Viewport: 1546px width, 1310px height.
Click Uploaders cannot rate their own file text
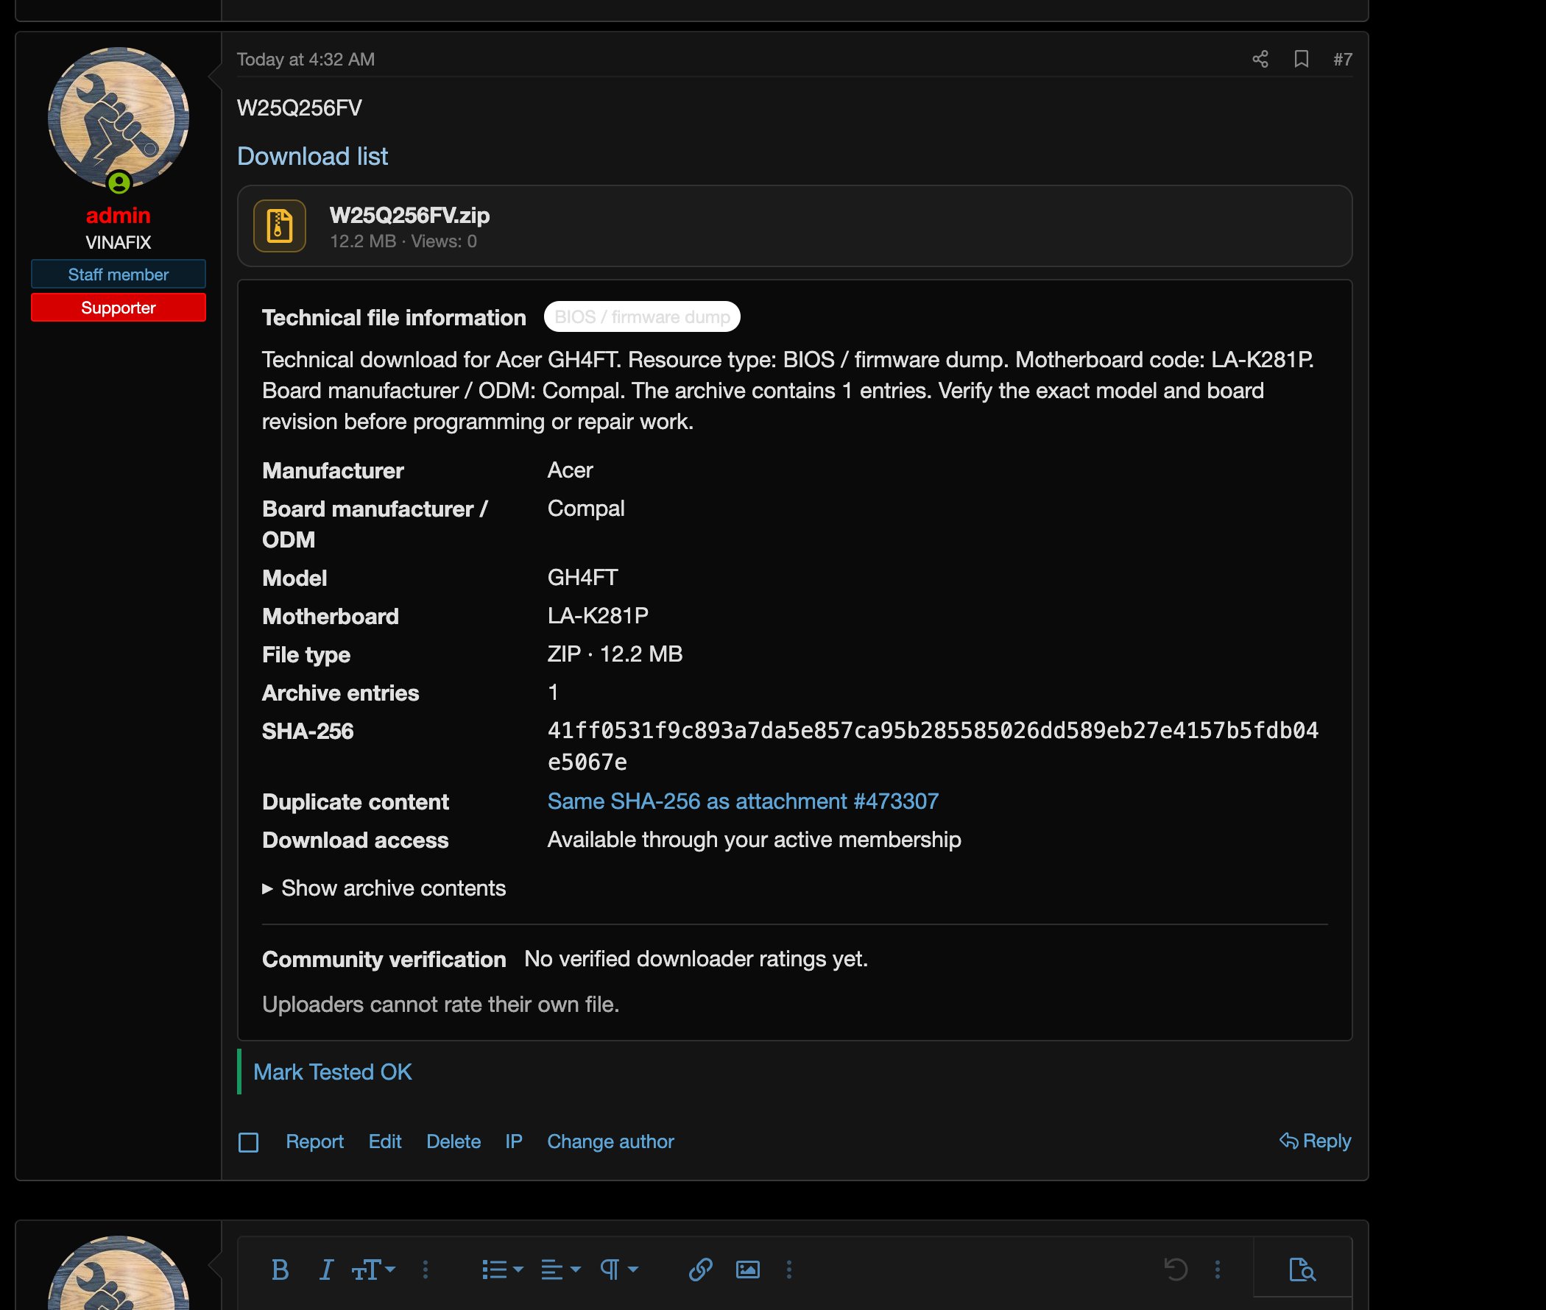(440, 1005)
